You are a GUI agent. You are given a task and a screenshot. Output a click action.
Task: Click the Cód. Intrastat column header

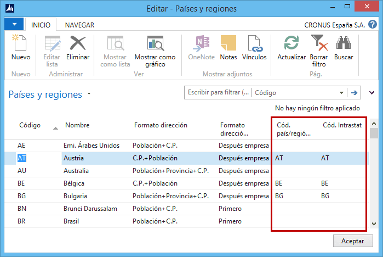coord(342,125)
